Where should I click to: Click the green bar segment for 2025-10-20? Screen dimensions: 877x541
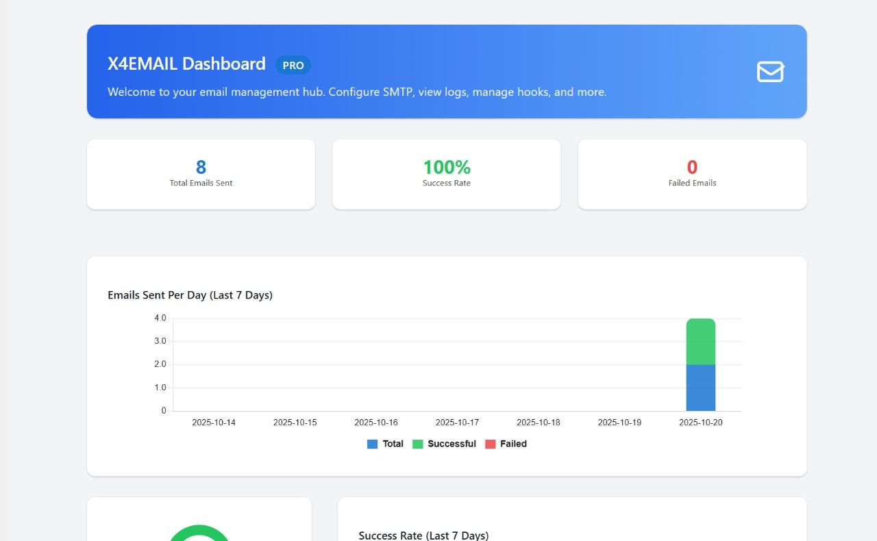click(700, 341)
